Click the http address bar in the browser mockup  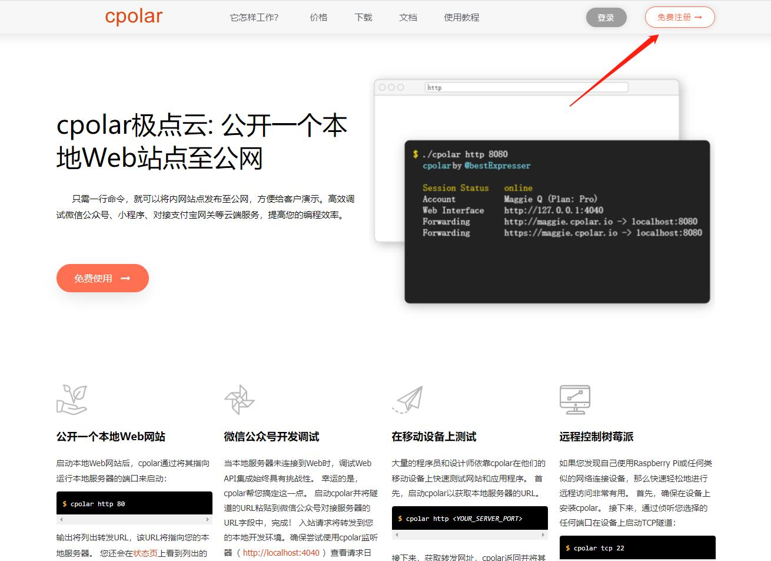coord(527,87)
